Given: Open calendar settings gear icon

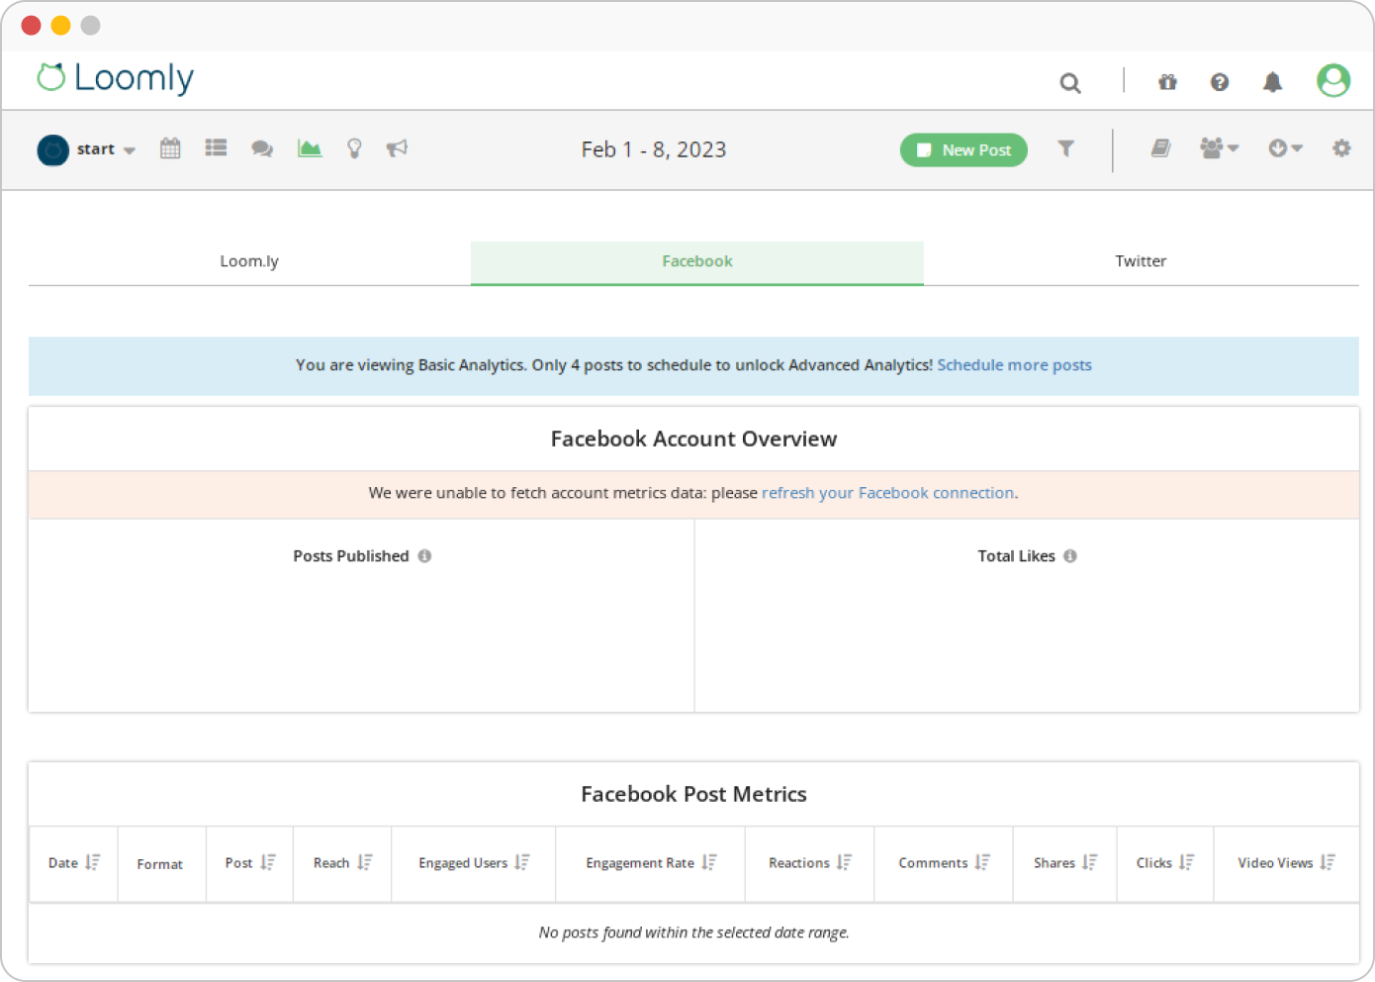Looking at the screenshot, I should click(1341, 148).
